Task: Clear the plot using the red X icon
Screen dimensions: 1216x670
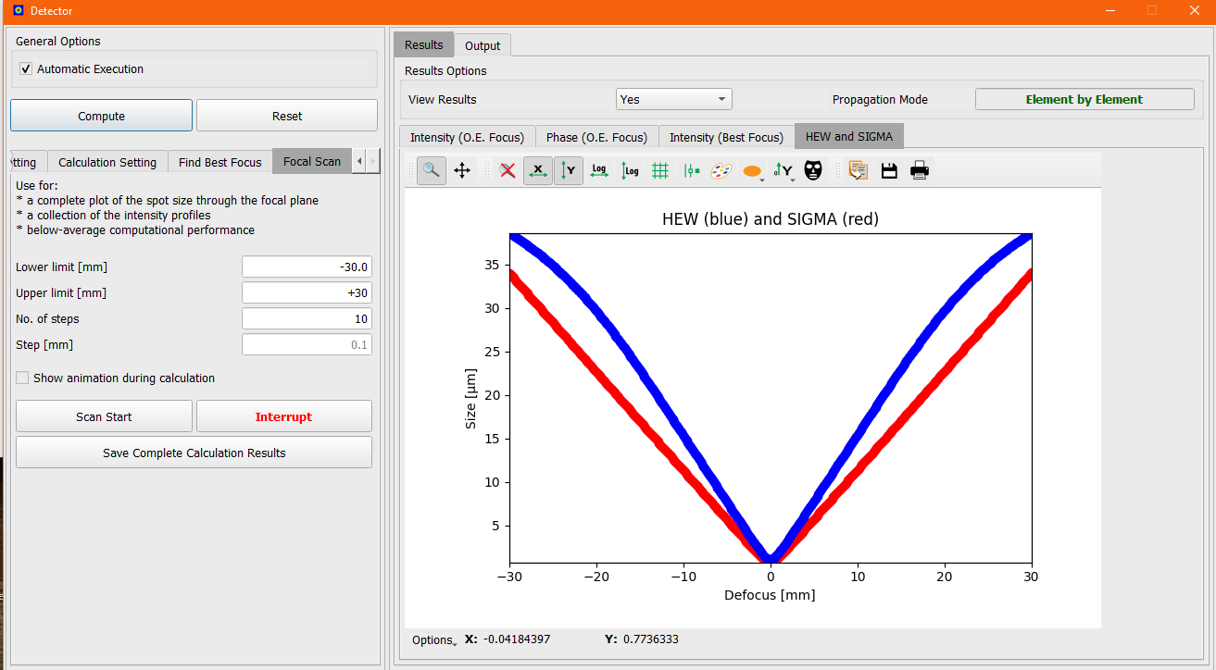Action: (507, 170)
